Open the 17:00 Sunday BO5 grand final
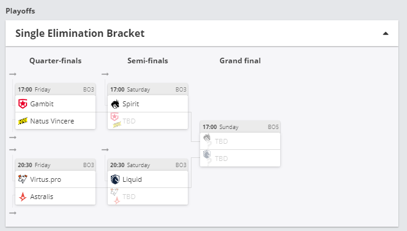The width and height of the screenshot is (407, 231). pos(240,127)
